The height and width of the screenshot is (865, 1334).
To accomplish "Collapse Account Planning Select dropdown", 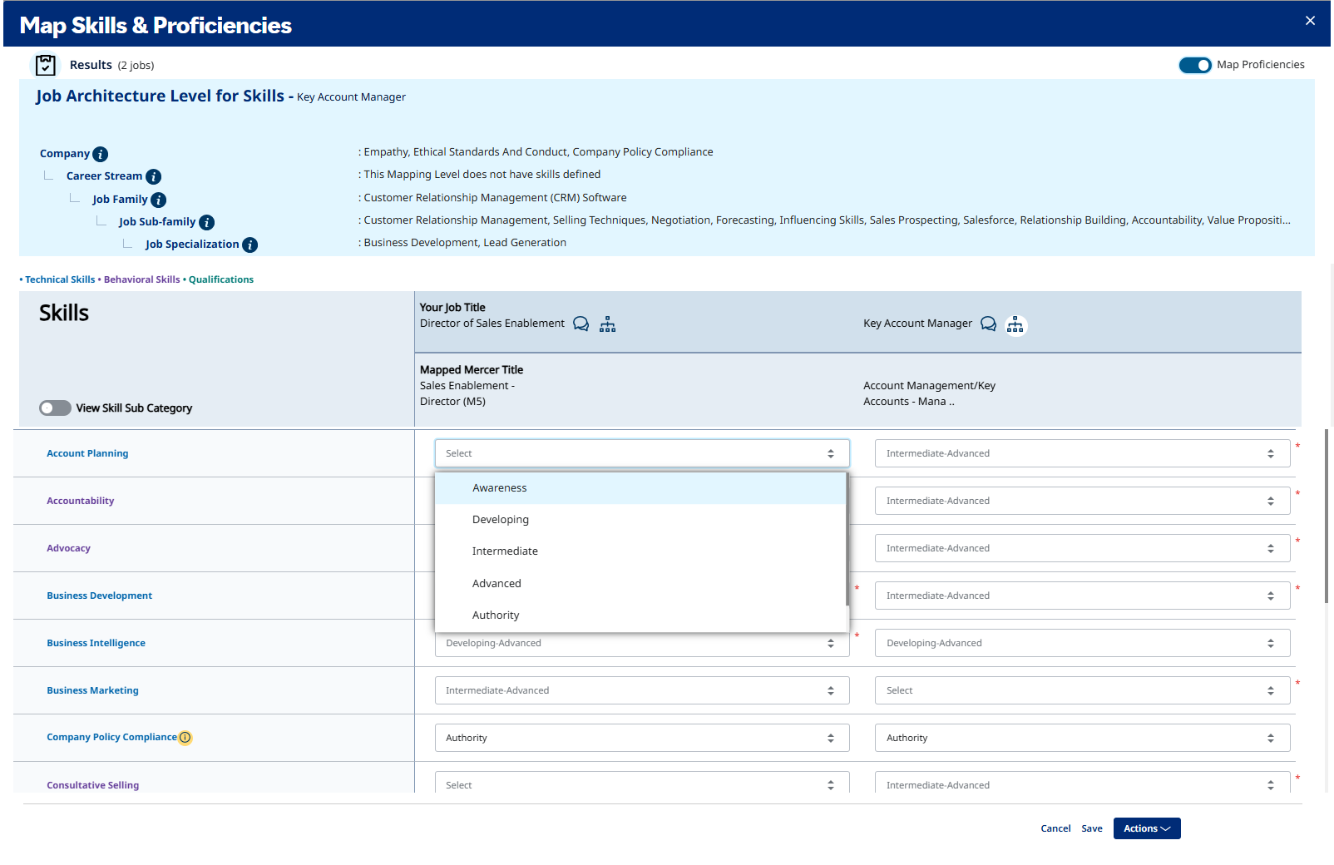I will click(x=642, y=453).
